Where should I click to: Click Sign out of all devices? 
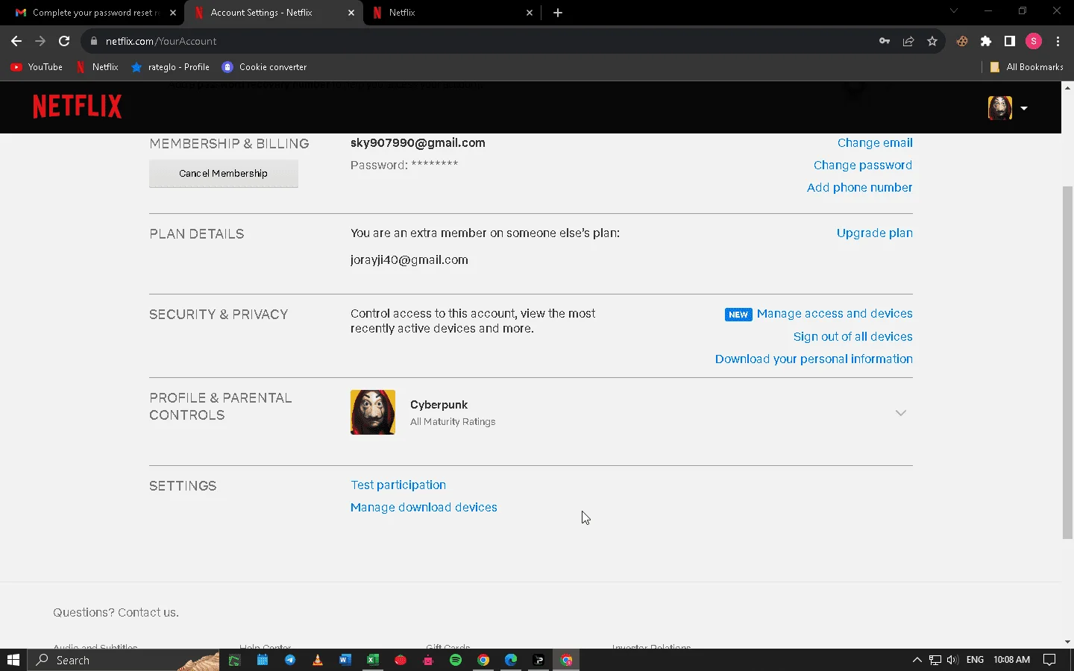coord(852,337)
